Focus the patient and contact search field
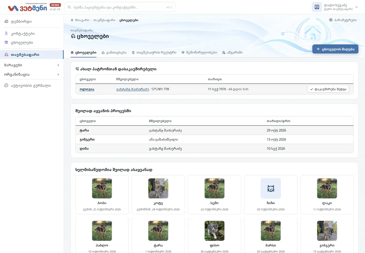The height and width of the screenshot is (253, 365). coord(120,7)
